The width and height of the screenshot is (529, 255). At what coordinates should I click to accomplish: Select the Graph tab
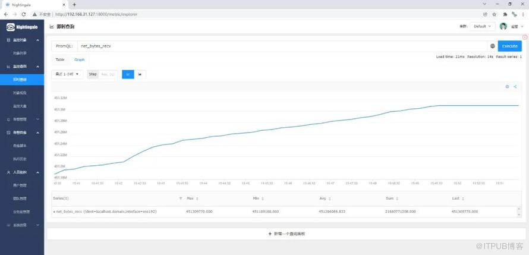click(79, 59)
